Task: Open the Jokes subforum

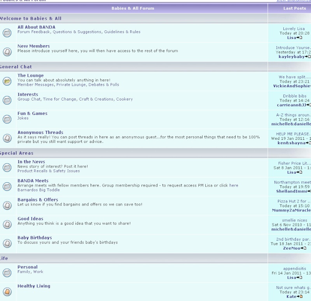Action: [23, 118]
